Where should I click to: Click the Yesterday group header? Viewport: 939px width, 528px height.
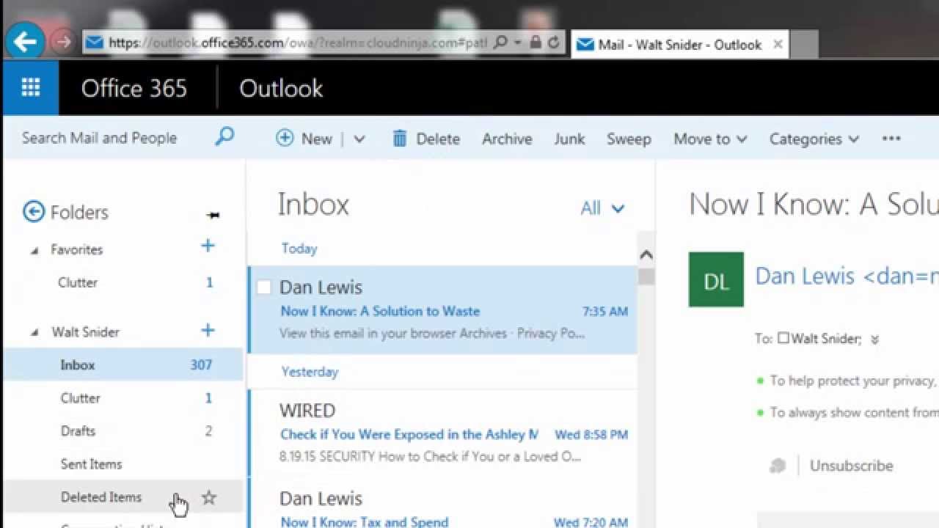pos(310,372)
